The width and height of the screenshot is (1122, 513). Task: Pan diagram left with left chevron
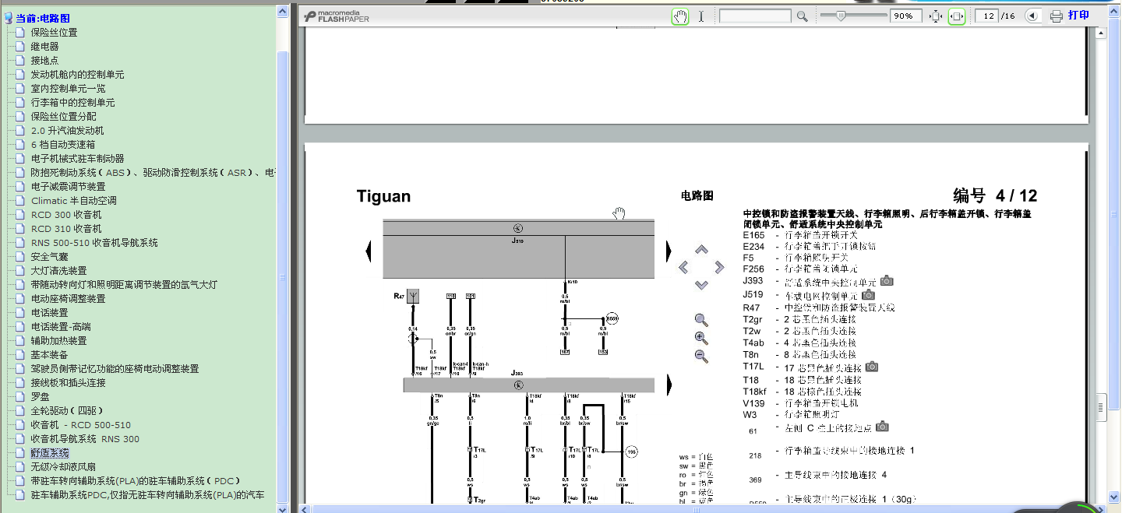[x=683, y=267]
